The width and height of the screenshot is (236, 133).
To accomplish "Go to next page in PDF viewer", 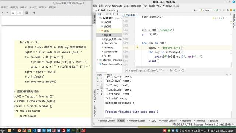I will 7,13.
